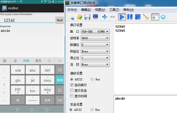177x113 pixels.
Task: Pause serial reception with pause icon
Action: click(130, 17)
